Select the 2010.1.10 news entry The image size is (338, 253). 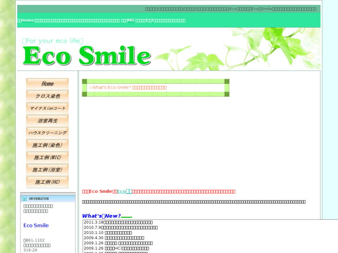point(108,233)
